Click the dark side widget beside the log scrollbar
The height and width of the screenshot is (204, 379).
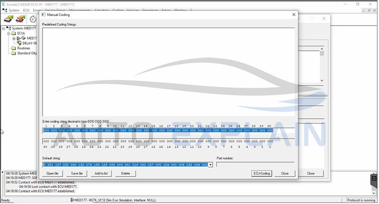[x=374, y=180]
